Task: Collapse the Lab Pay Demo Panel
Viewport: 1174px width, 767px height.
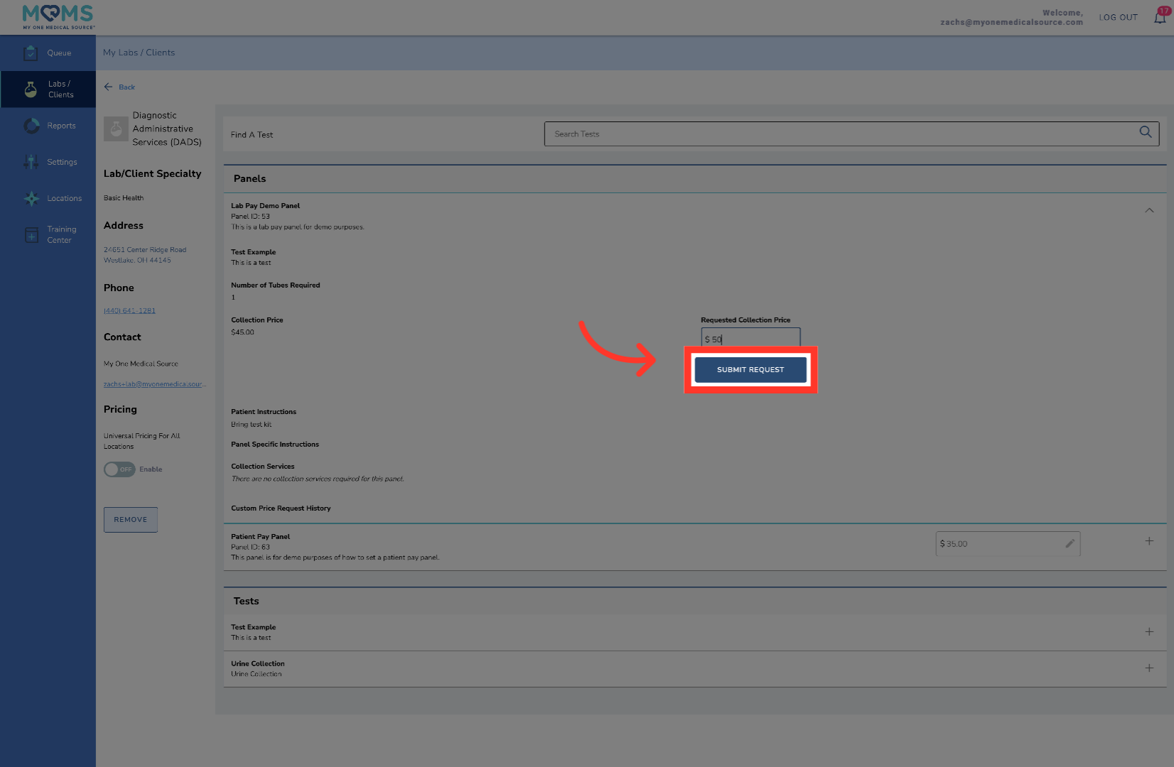Action: (x=1148, y=210)
